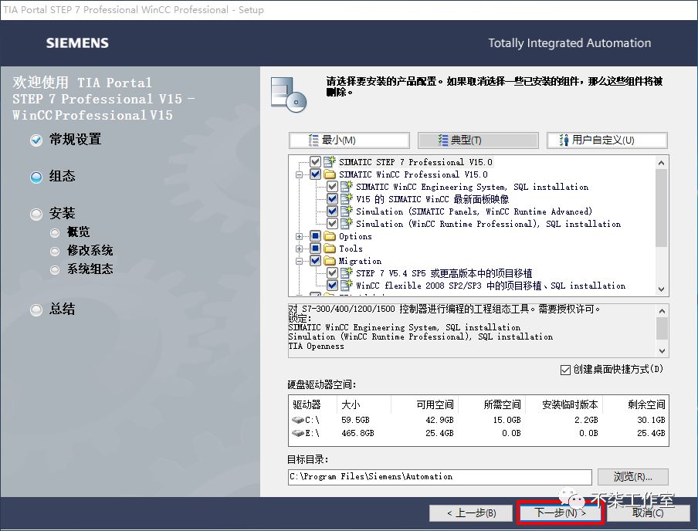Click the description box scroll up arrow

click(x=662, y=311)
